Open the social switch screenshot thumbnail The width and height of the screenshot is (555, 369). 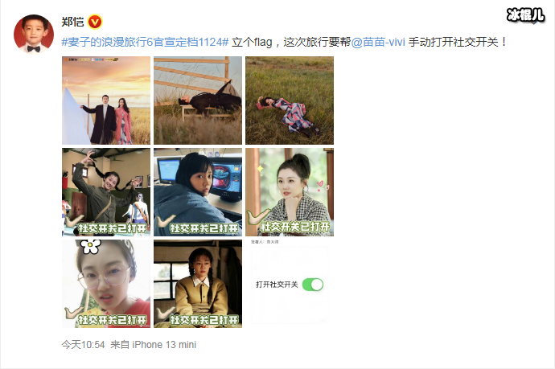point(290,284)
